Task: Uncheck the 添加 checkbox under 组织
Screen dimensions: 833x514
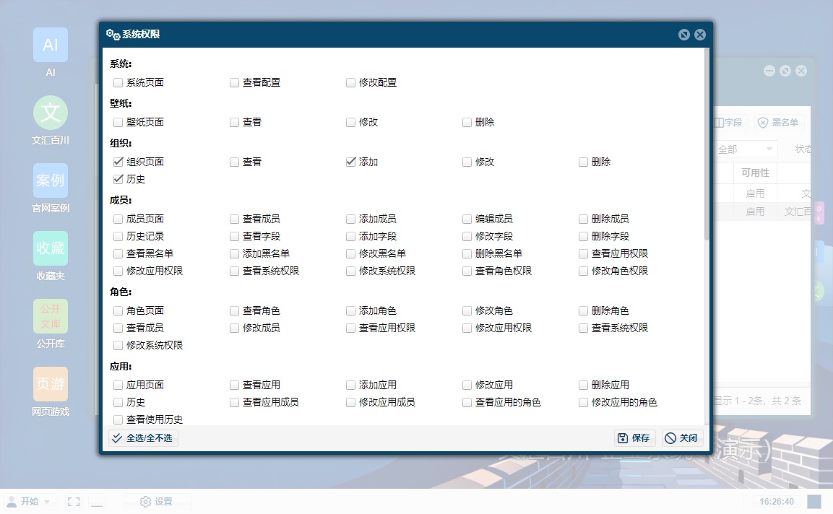Action: [x=350, y=162]
